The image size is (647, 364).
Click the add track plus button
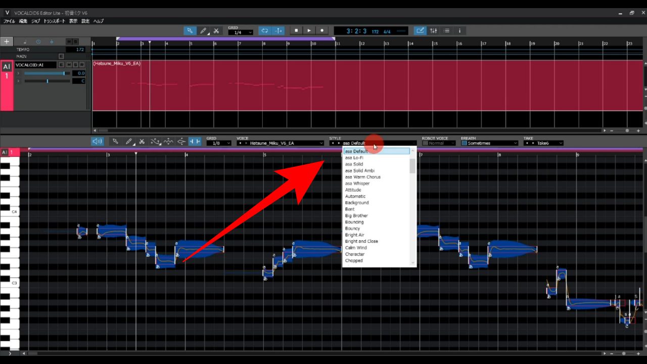(x=7, y=41)
